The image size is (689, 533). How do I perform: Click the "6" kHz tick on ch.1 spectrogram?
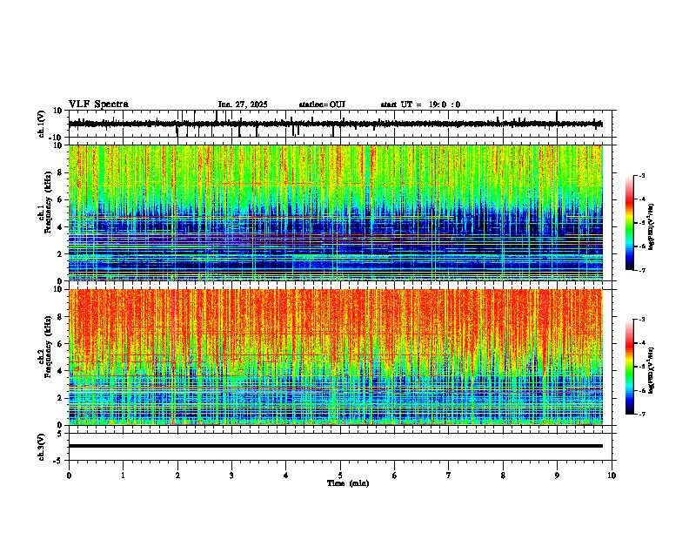coord(60,199)
